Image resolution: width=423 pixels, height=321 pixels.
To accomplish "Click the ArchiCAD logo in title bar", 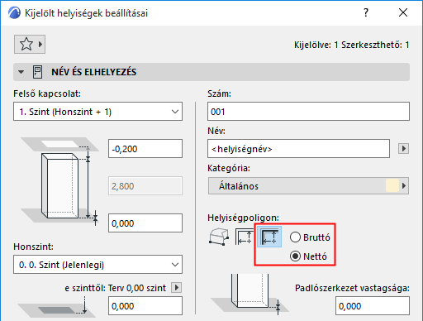I will point(14,12).
